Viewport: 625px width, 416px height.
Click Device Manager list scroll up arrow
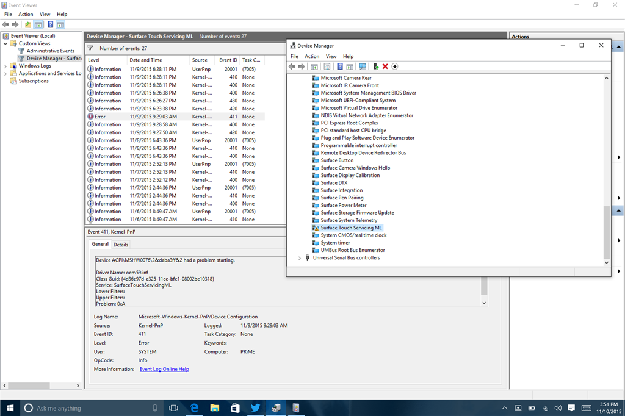[606, 78]
